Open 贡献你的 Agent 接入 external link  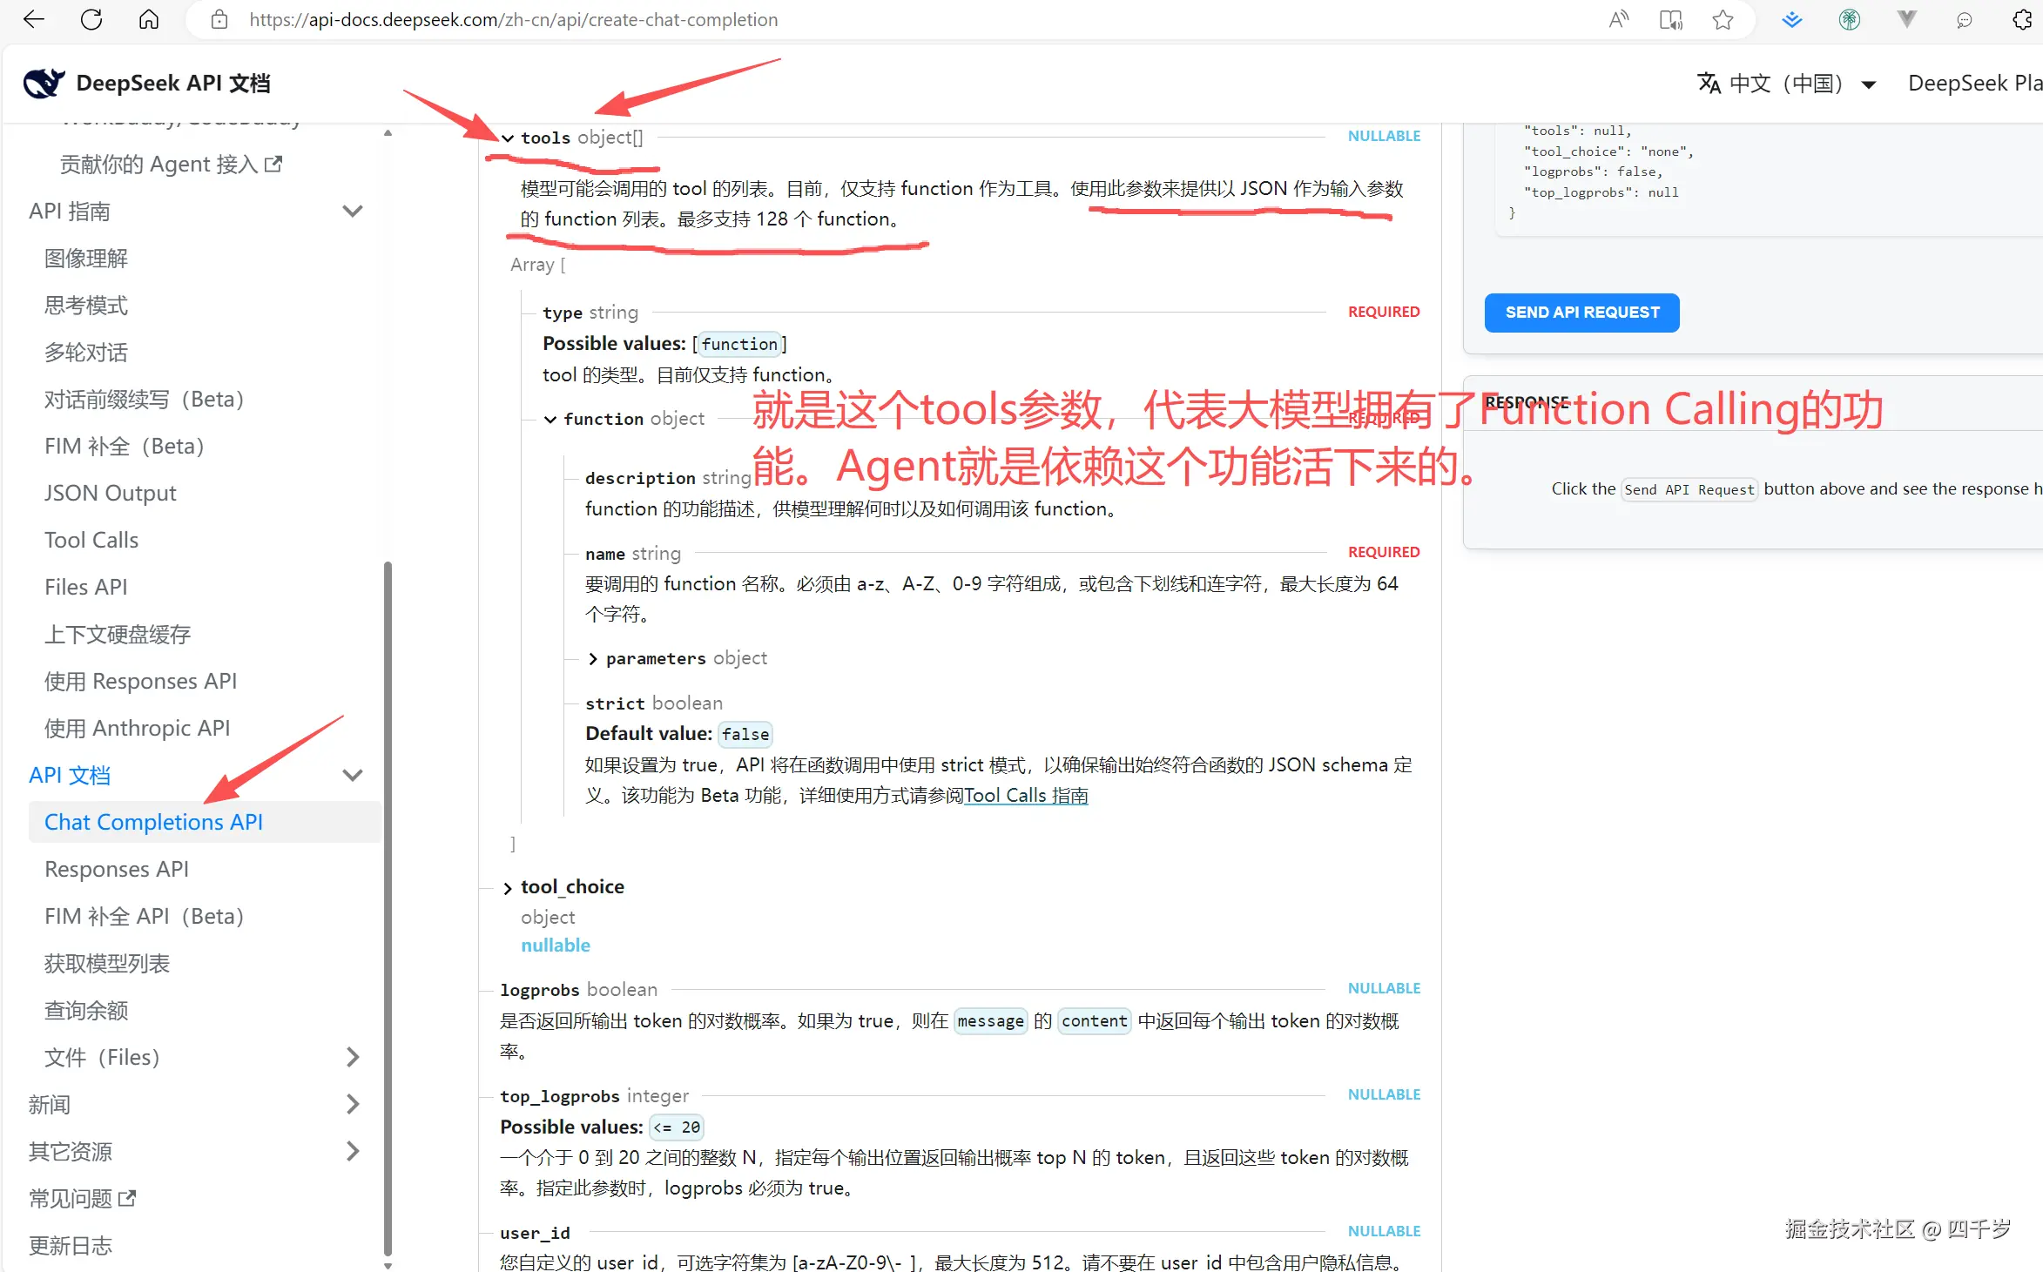click(171, 164)
